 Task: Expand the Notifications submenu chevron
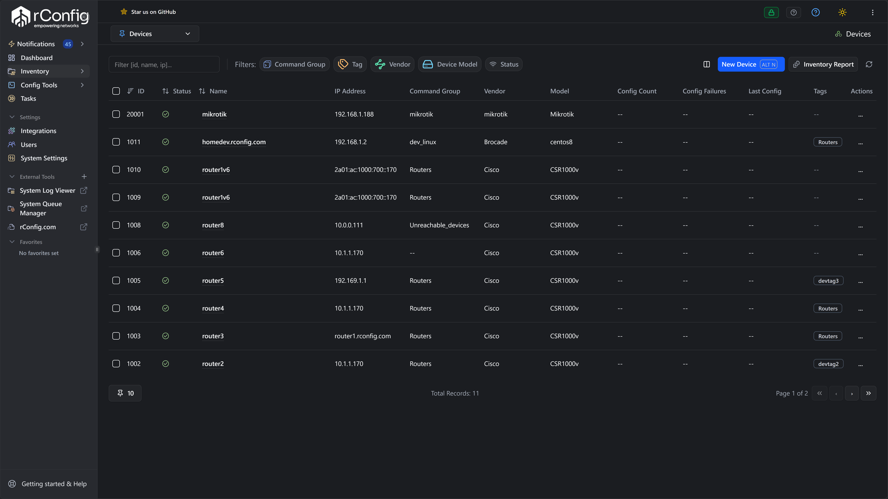(x=82, y=44)
